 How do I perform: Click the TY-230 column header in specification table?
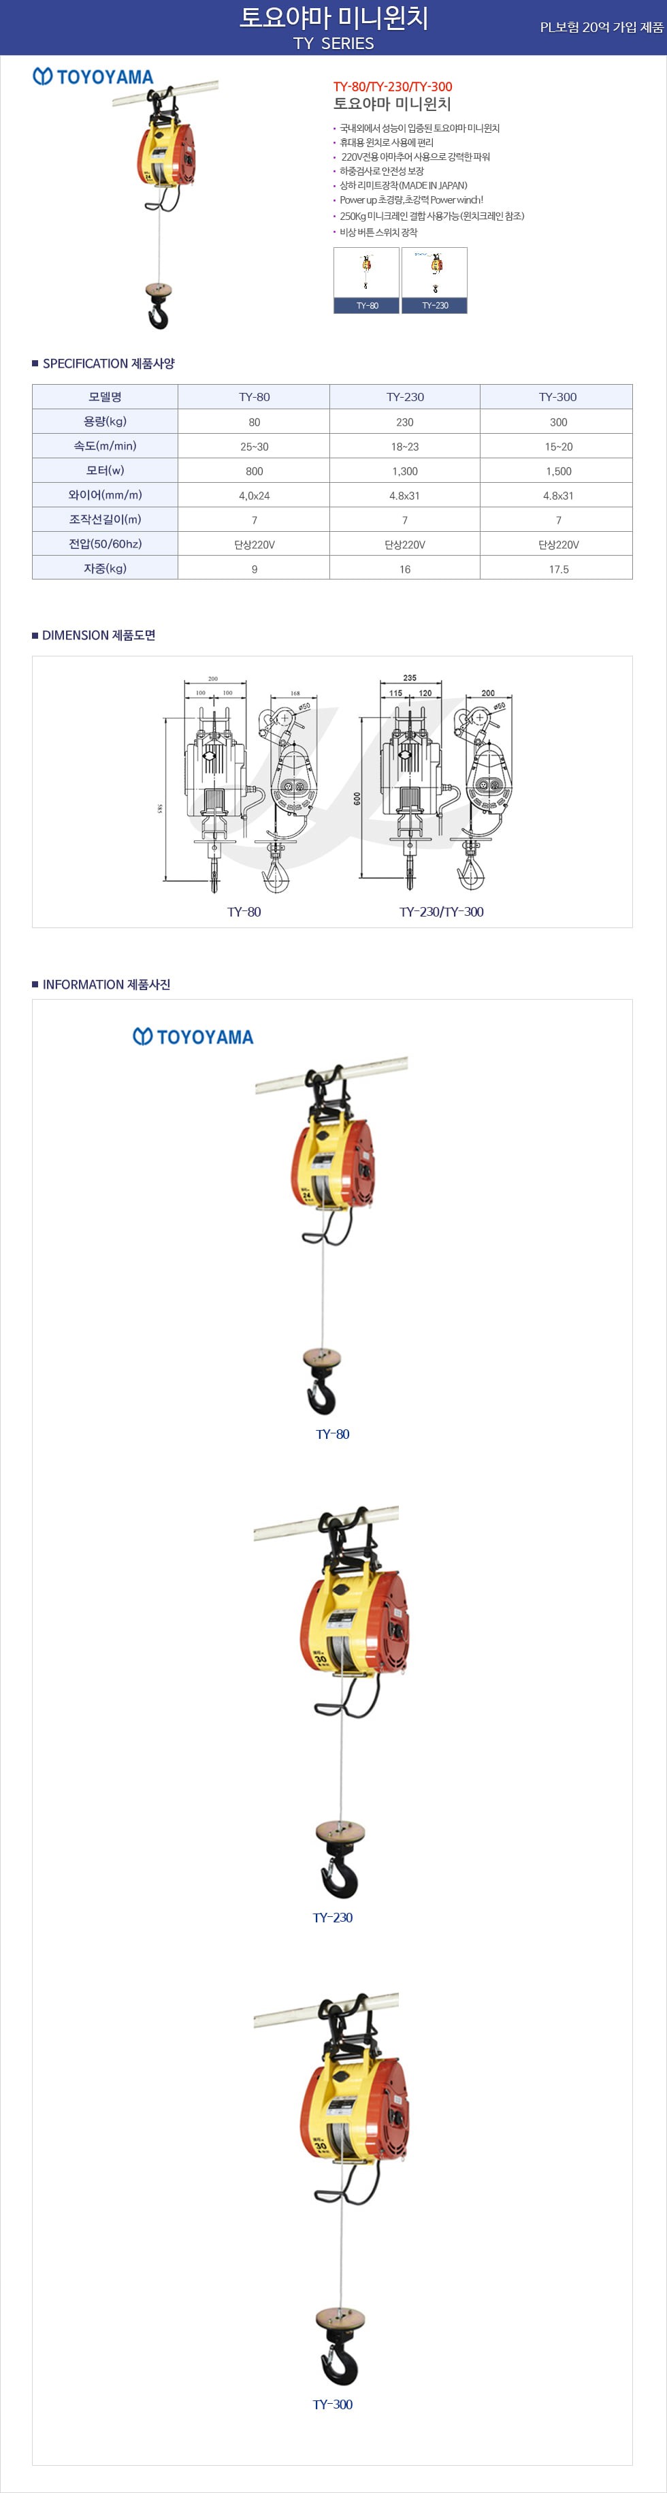coord(405,397)
